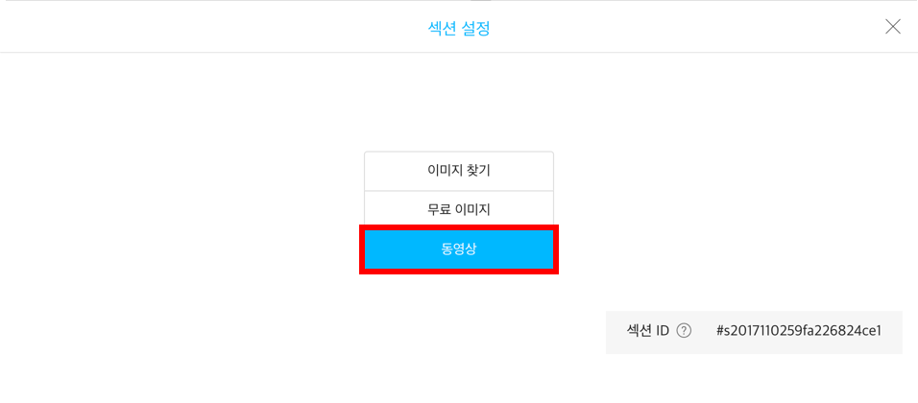This screenshot has height=403, width=918.
Task: Pick free images with 무료 이미지
Action: [x=459, y=210]
